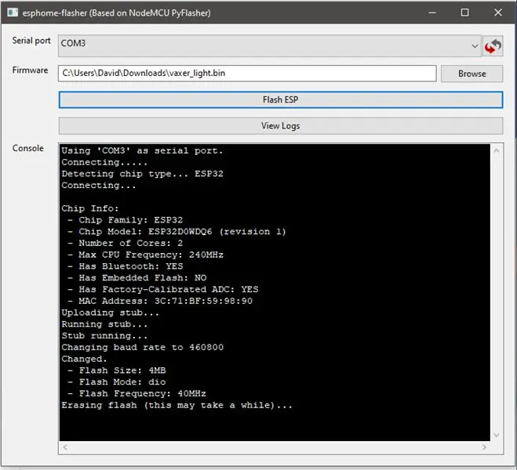The width and height of the screenshot is (517, 470).
Task: Click the 'Changed.' console line
Action: pyautogui.click(x=84, y=359)
